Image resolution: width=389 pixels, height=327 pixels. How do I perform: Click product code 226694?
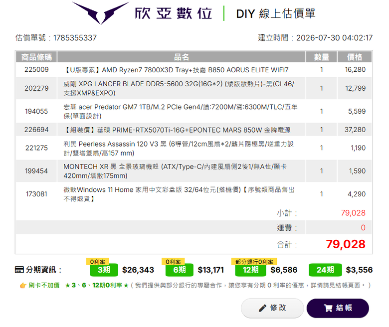[36, 130]
